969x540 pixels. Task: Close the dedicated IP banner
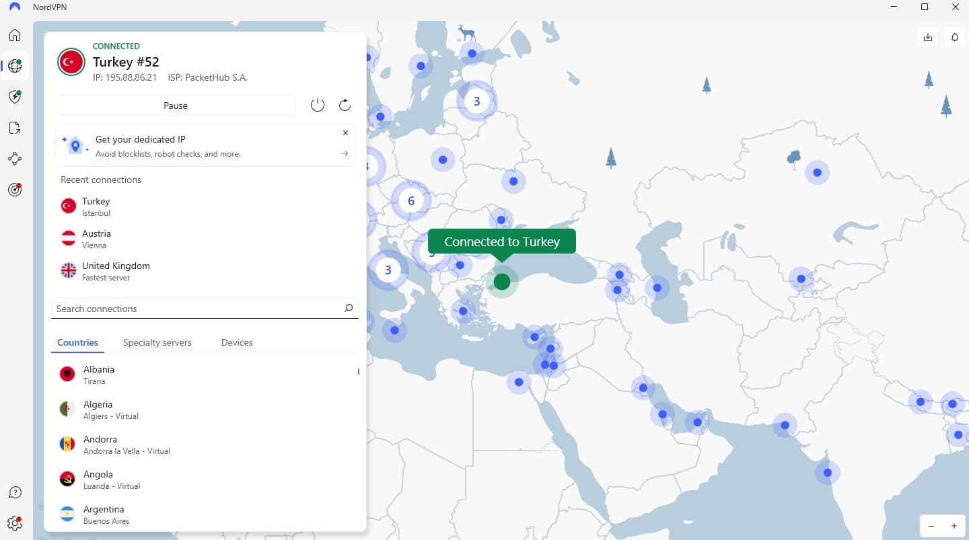tap(345, 133)
